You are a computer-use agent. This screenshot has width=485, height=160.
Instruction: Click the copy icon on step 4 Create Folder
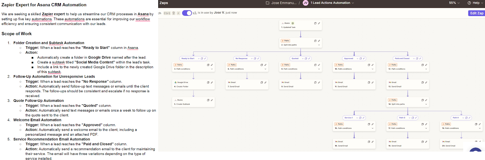208,82
